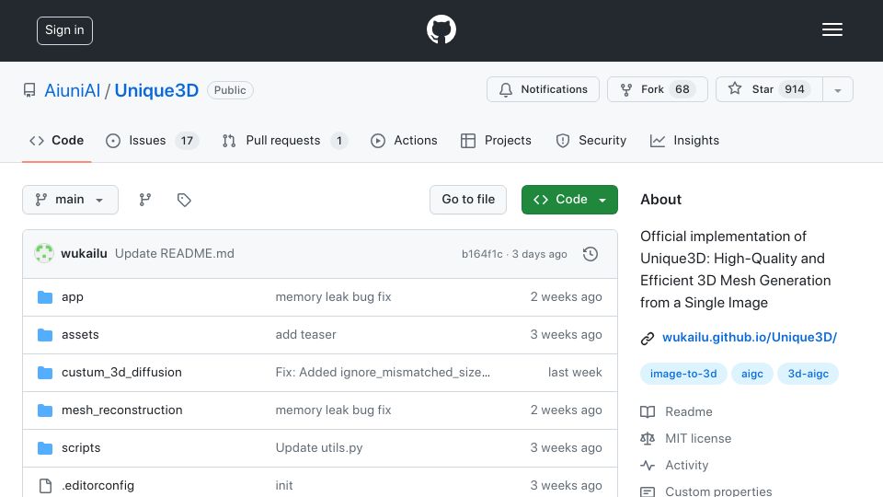
Task: Open the Security tab
Action: pos(591,140)
